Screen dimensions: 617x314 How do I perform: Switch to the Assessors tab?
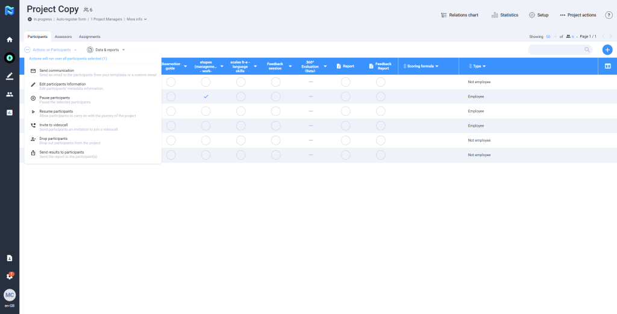63,37
